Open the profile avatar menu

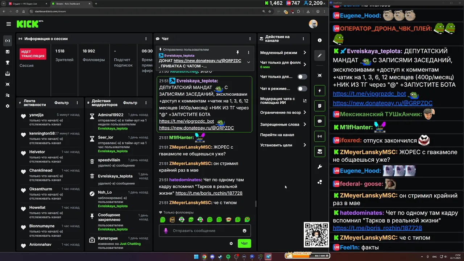[313, 24]
